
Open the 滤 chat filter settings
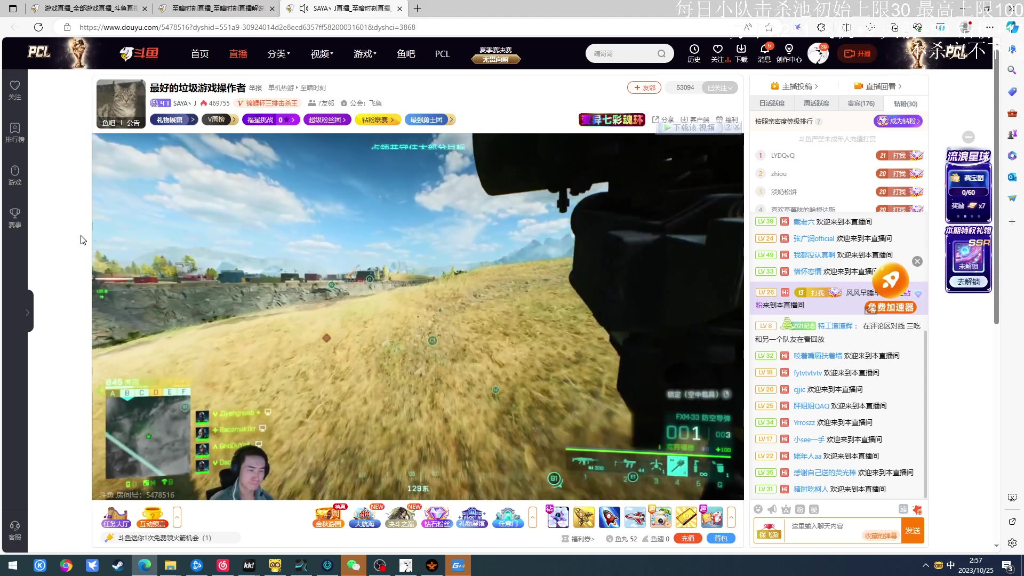pos(903,509)
